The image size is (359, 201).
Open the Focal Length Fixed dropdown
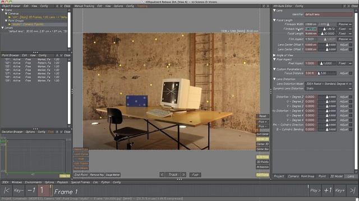point(345,33)
